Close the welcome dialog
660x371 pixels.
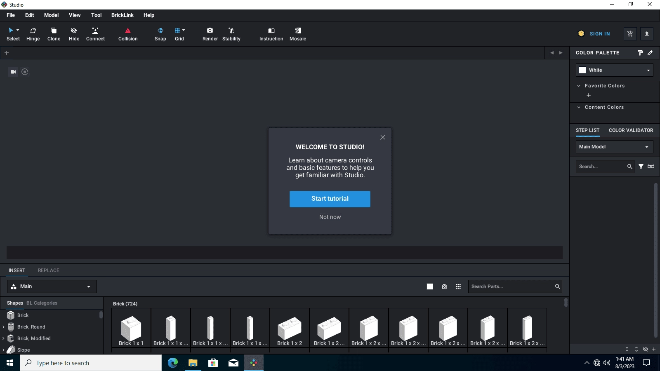click(x=383, y=137)
